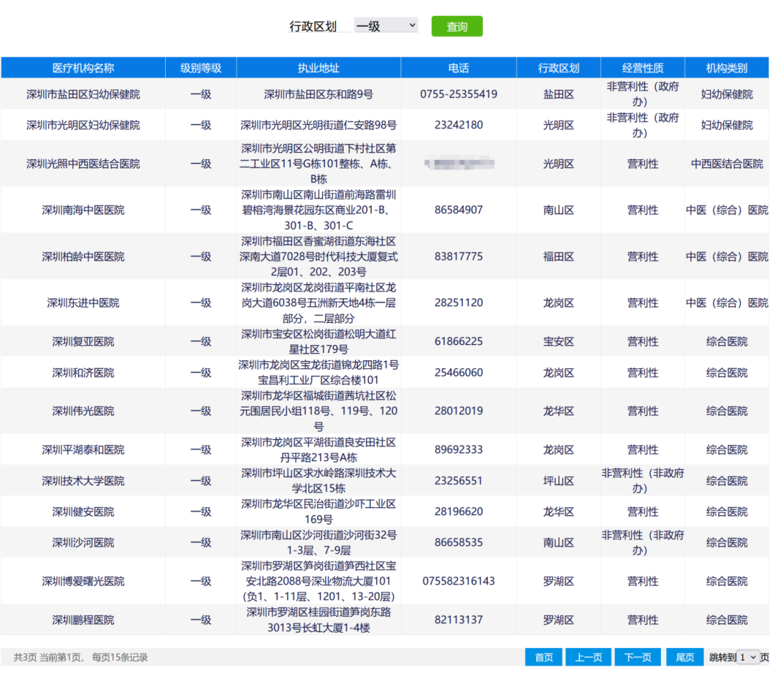Click phone number 61866225
The height and width of the screenshot is (673, 775).
459,342
